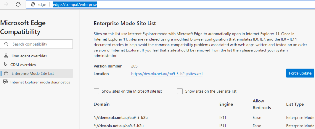Select CDM overrides in sidebar
Viewport: 315px width, 129px height.
(x=23, y=65)
